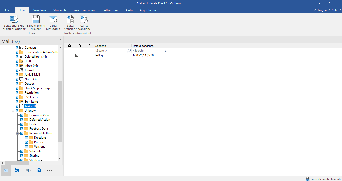Open Acquista ora tab

point(148,10)
